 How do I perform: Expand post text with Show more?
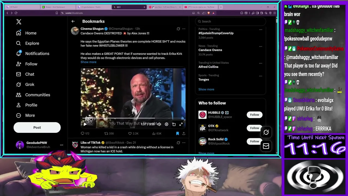point(88,62)
